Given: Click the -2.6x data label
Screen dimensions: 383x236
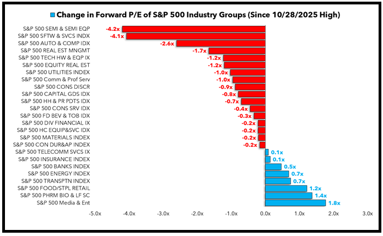Looking at the screenshot, I should tap(166, 43).
